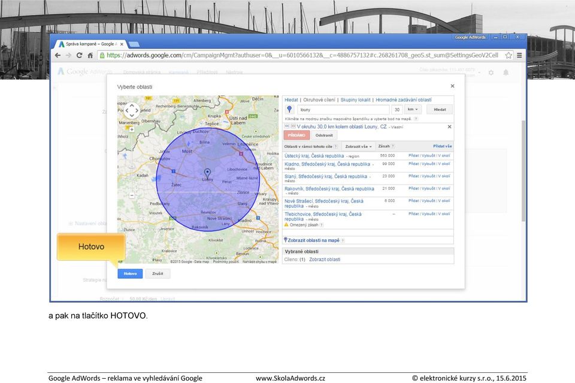The height and width of the screenshot is (383, 575).
Task: Open a new browser tab
Action: click(134, 44)
